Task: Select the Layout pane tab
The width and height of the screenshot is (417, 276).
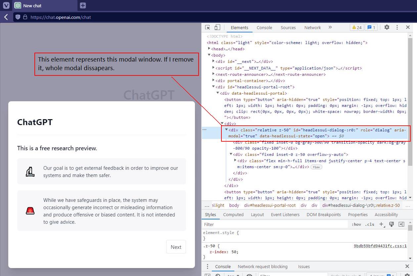Action: (x=257, y=214)
